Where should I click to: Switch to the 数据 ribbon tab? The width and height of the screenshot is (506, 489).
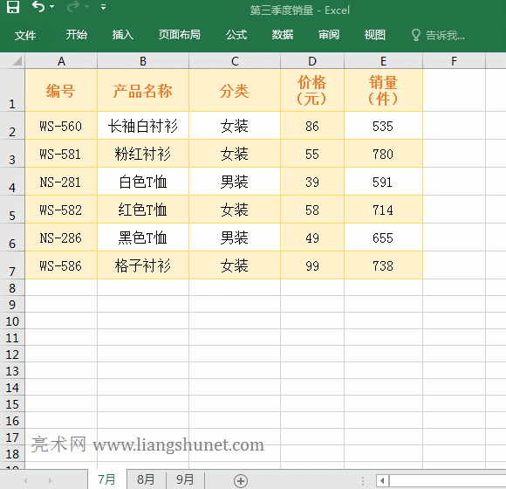point(283,35)
